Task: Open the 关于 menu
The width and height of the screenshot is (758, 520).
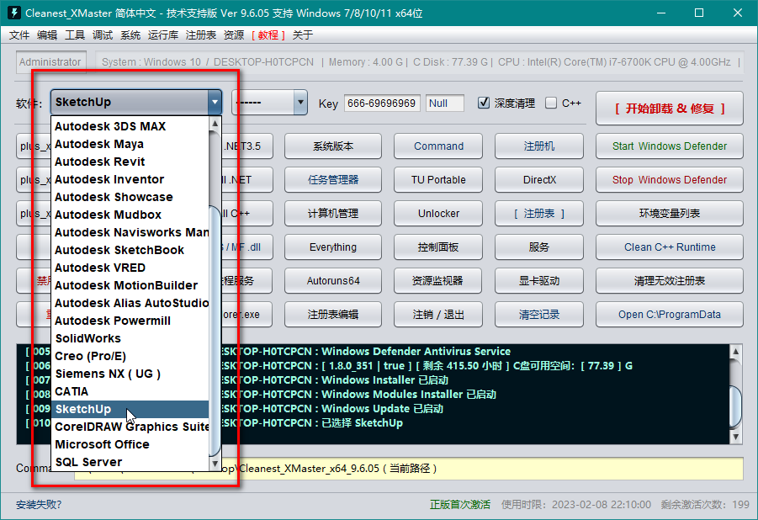Action: coord(303,34)
